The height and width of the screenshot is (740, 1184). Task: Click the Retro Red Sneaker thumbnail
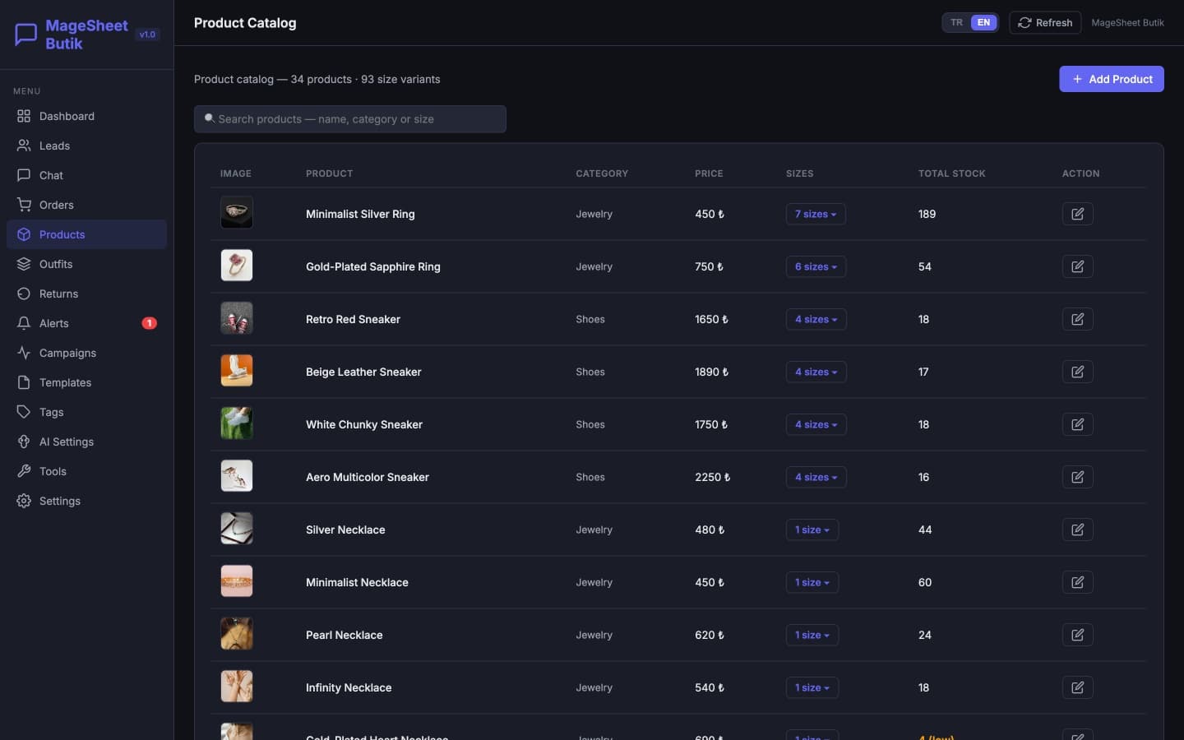(x=237, y=318)
